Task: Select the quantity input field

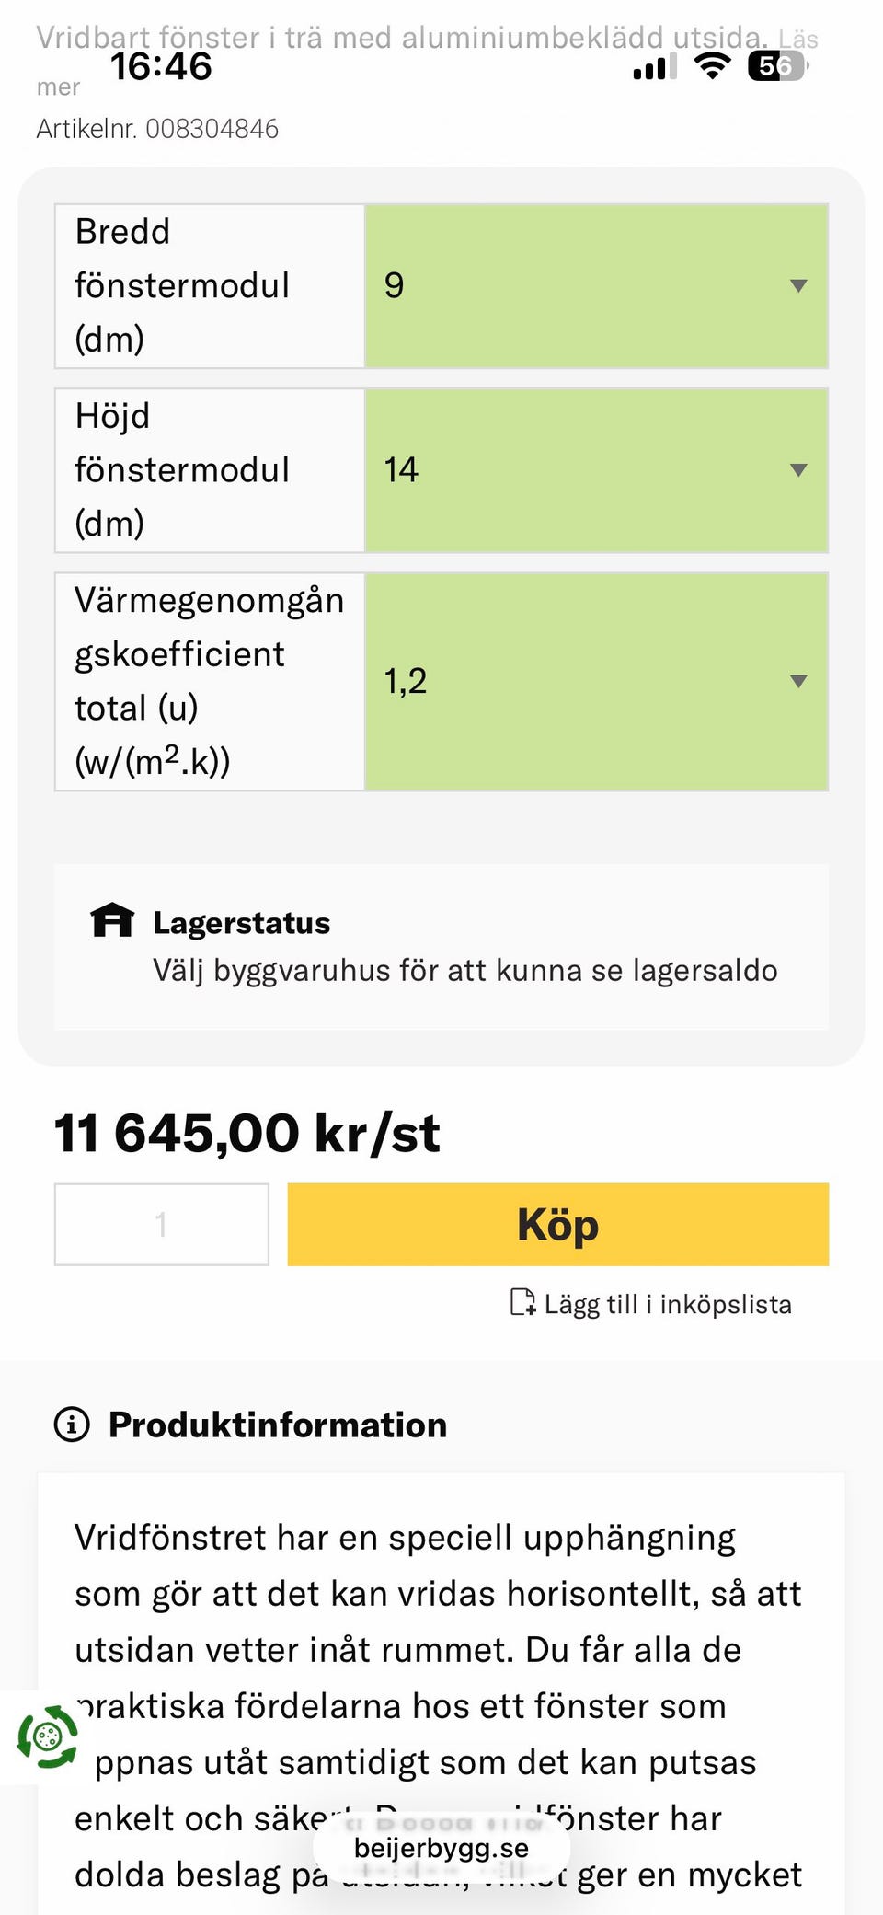Action: click(x=162, y=1224)
